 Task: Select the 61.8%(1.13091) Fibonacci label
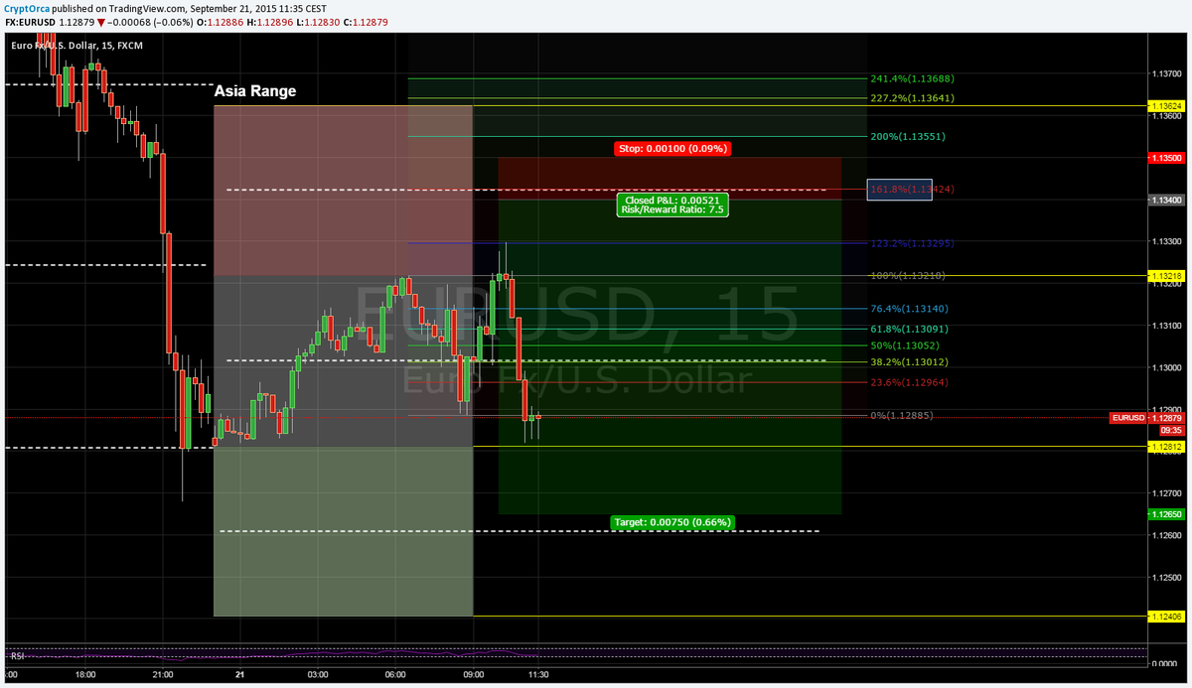(x=909, y=328)
